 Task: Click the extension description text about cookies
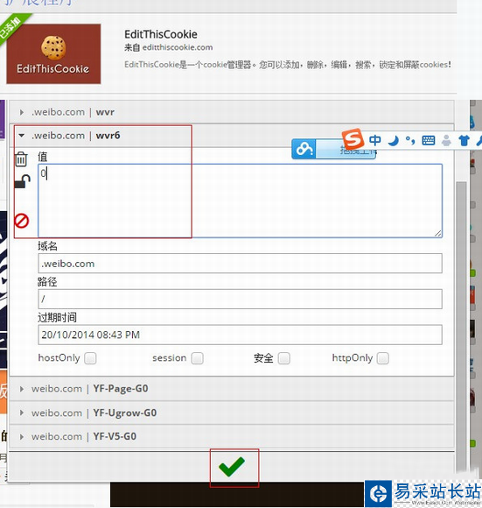pyautogui.click(x=288, y=65)
